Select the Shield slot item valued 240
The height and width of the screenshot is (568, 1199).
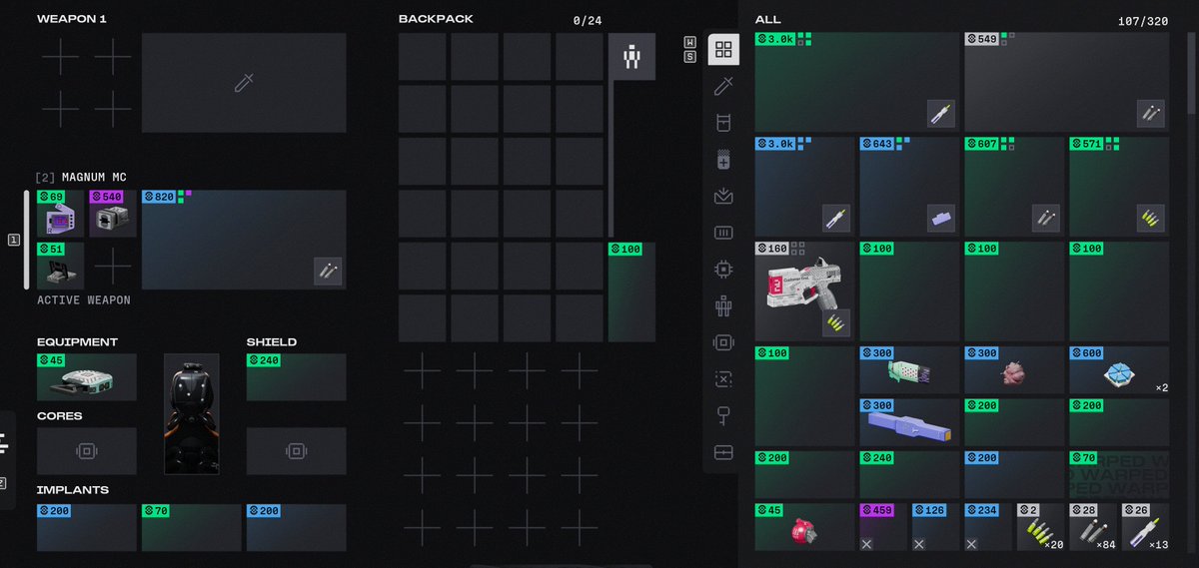pos(297,377)
